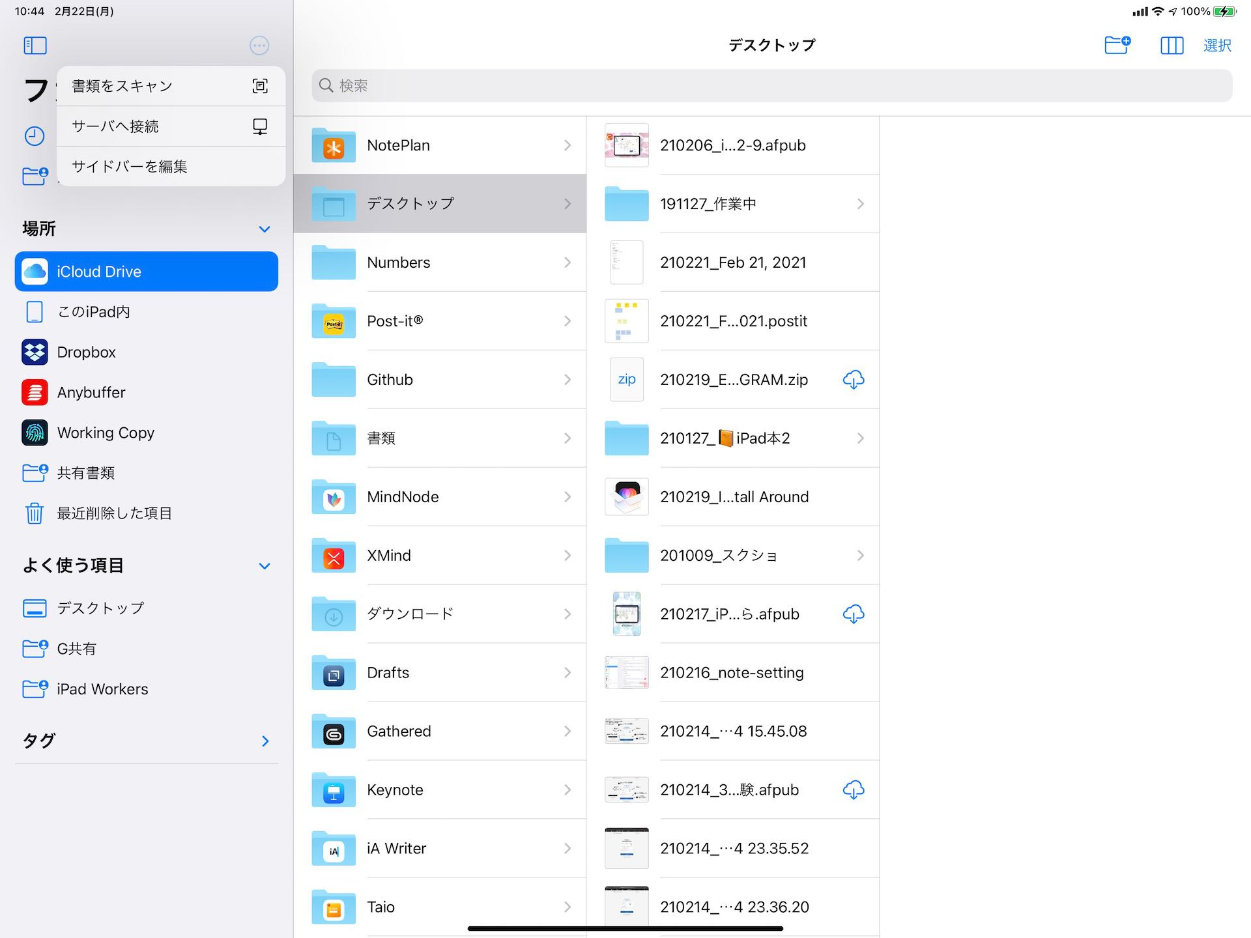The image size is (1251, 938).
Task: Expand the 191127_作業中 folder chevron
Action: coord(861,204)
